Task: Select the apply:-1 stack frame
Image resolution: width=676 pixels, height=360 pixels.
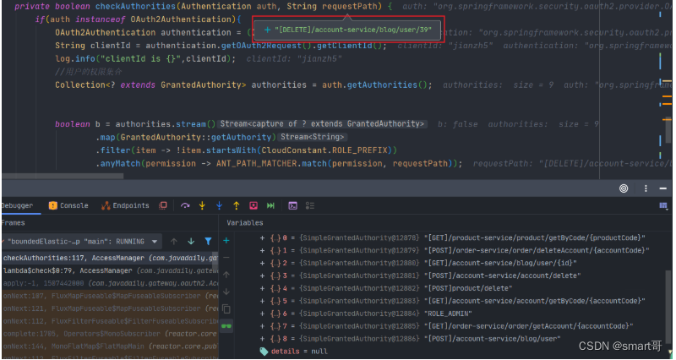Action: 110,283
